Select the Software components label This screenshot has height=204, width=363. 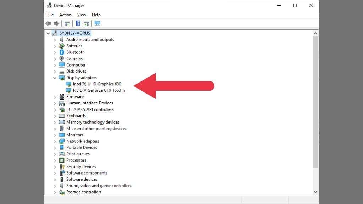click(87, 173)
